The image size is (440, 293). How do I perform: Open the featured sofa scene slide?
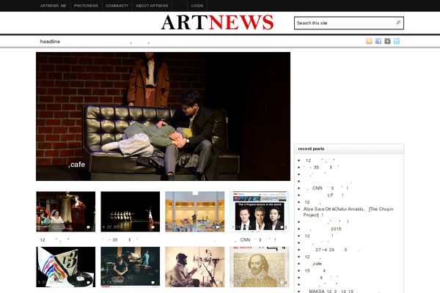[x=163, y=116]
